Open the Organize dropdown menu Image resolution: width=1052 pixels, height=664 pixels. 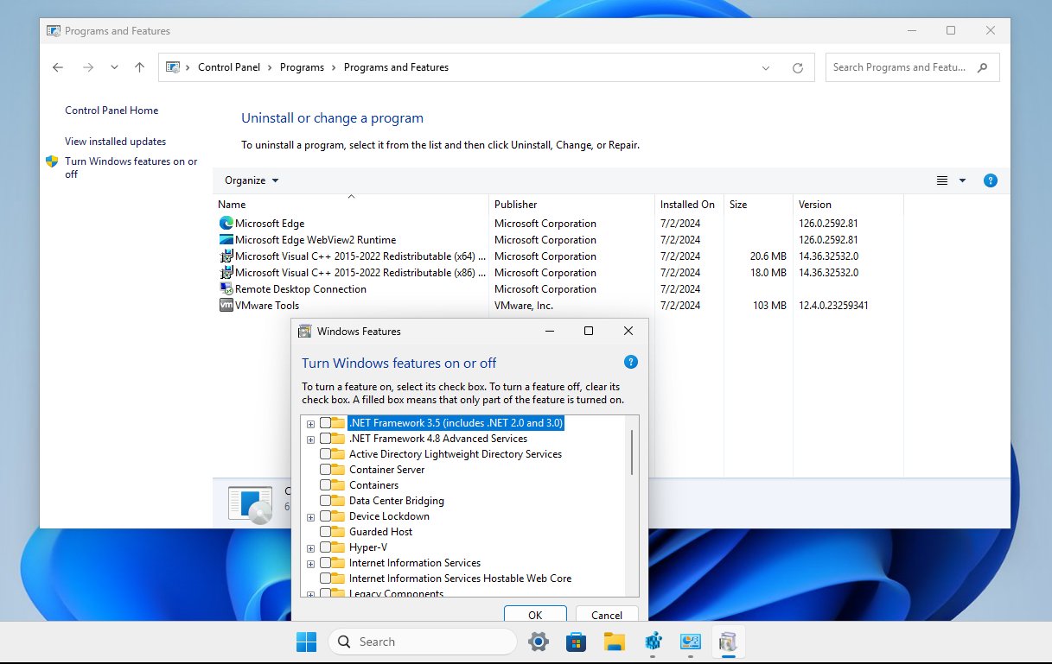252,180
